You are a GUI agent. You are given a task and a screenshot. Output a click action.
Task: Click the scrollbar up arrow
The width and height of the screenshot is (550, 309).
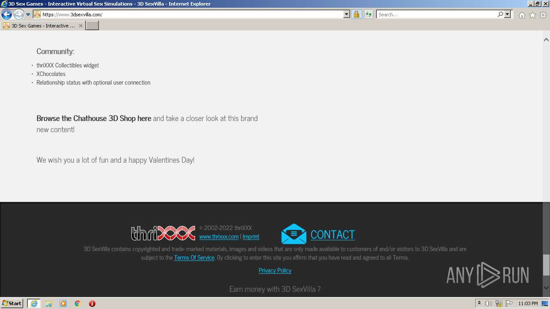pos(546,40)
